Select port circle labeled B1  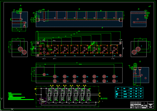(55, 76)
